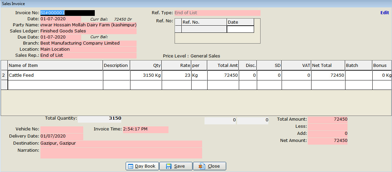Click the Name of Item column header
The width and height of the screenshot is (392, 172).
(55, 65)
